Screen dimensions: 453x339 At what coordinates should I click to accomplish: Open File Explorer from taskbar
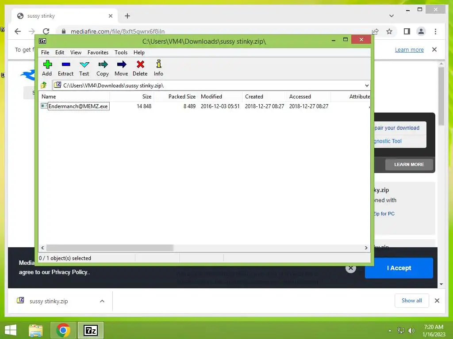[x=36, y=330]
